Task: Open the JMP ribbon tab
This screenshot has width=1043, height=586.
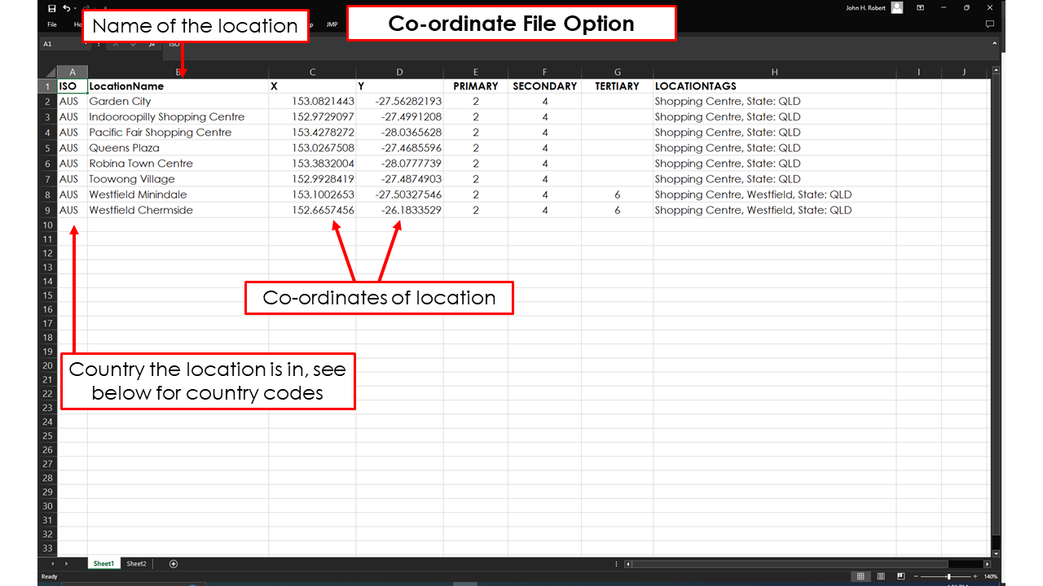Action: tap(332, 24)
